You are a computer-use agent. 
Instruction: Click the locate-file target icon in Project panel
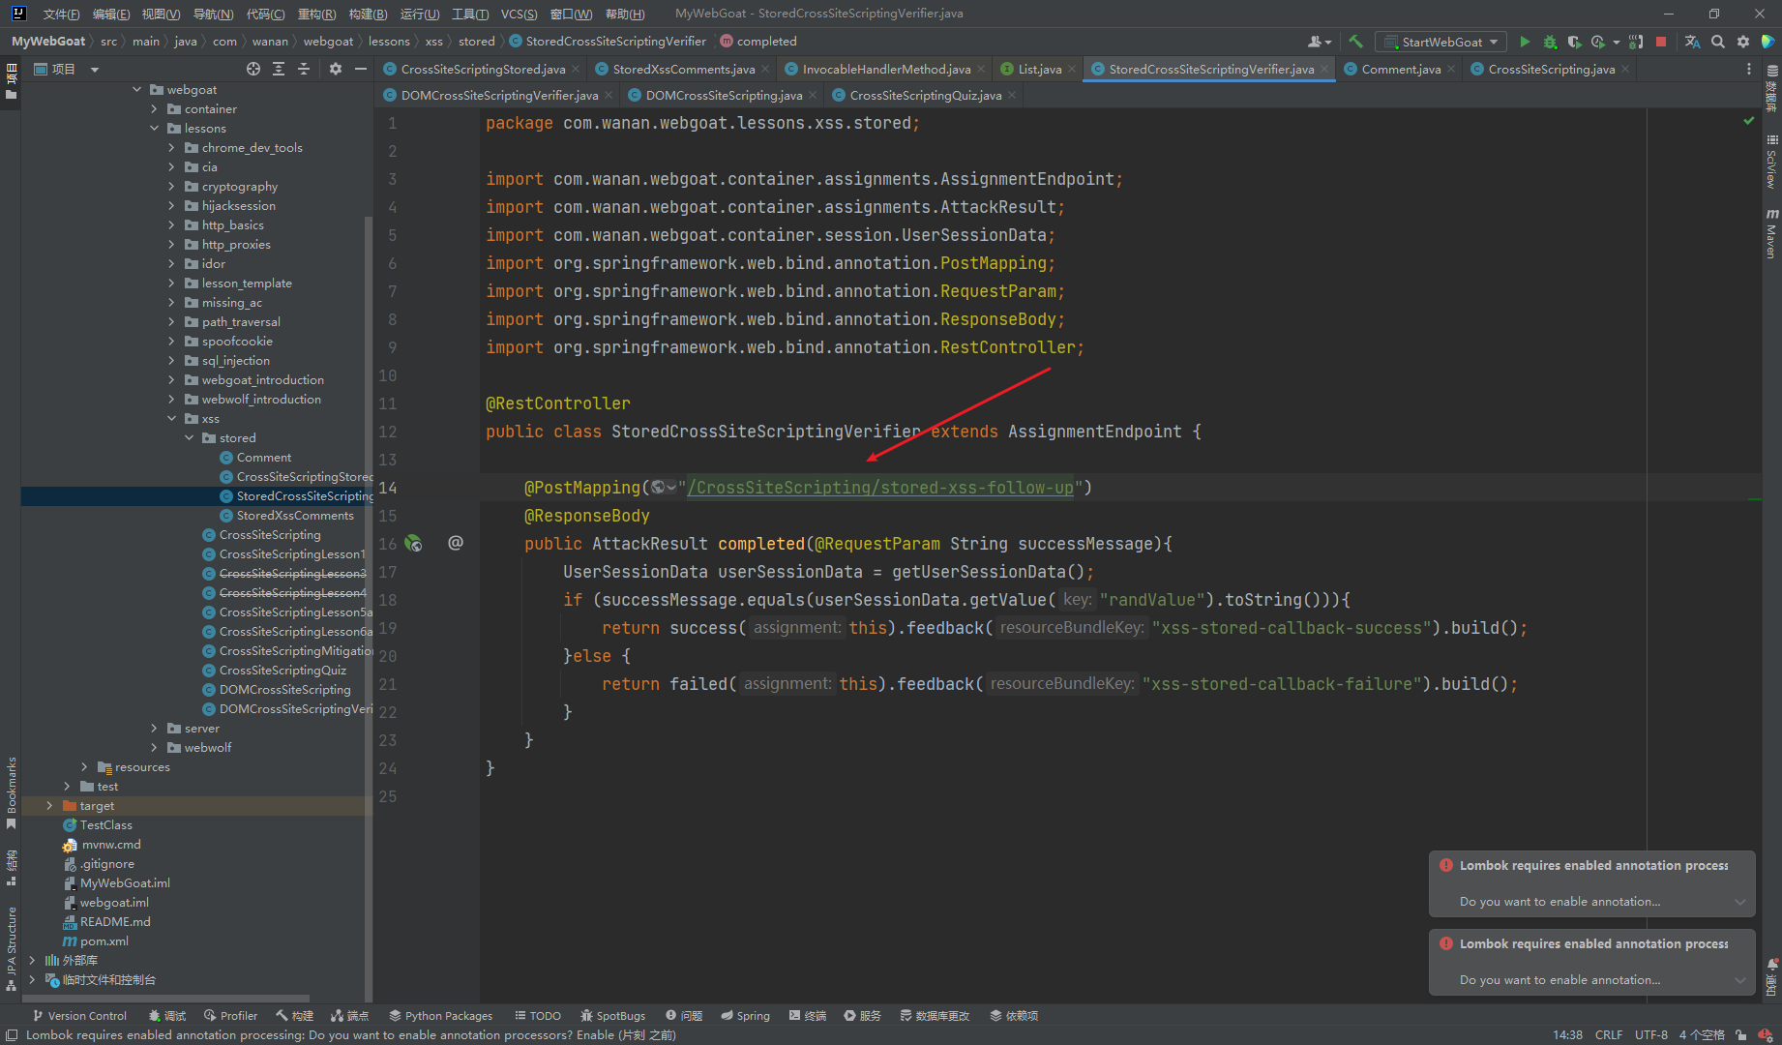tap(253, 69)
